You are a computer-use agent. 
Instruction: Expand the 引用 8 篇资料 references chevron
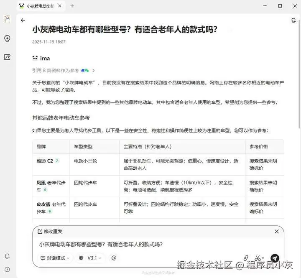(x=93, y=71)
